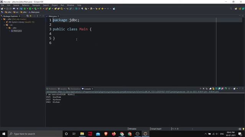Click Main.java in the breadcrumb bar
This screenshot has height=137, width=245.
click(x=34, y=12)
